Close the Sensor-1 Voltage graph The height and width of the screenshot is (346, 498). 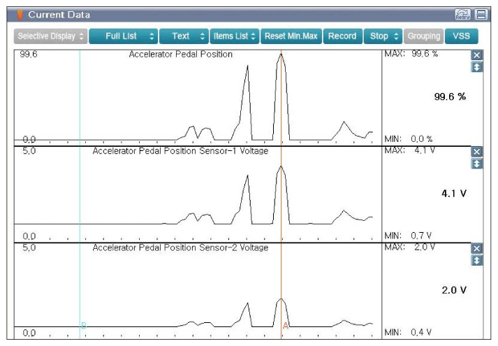[477, 152]
